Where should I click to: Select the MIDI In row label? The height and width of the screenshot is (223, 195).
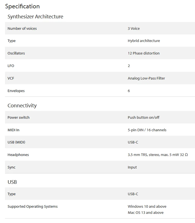13,130
